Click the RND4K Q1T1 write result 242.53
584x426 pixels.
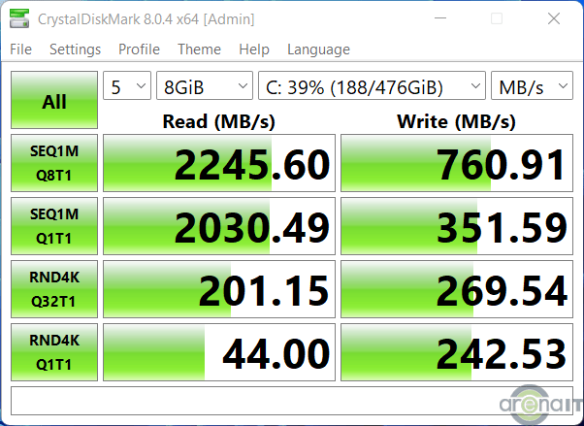click(456, 350)
